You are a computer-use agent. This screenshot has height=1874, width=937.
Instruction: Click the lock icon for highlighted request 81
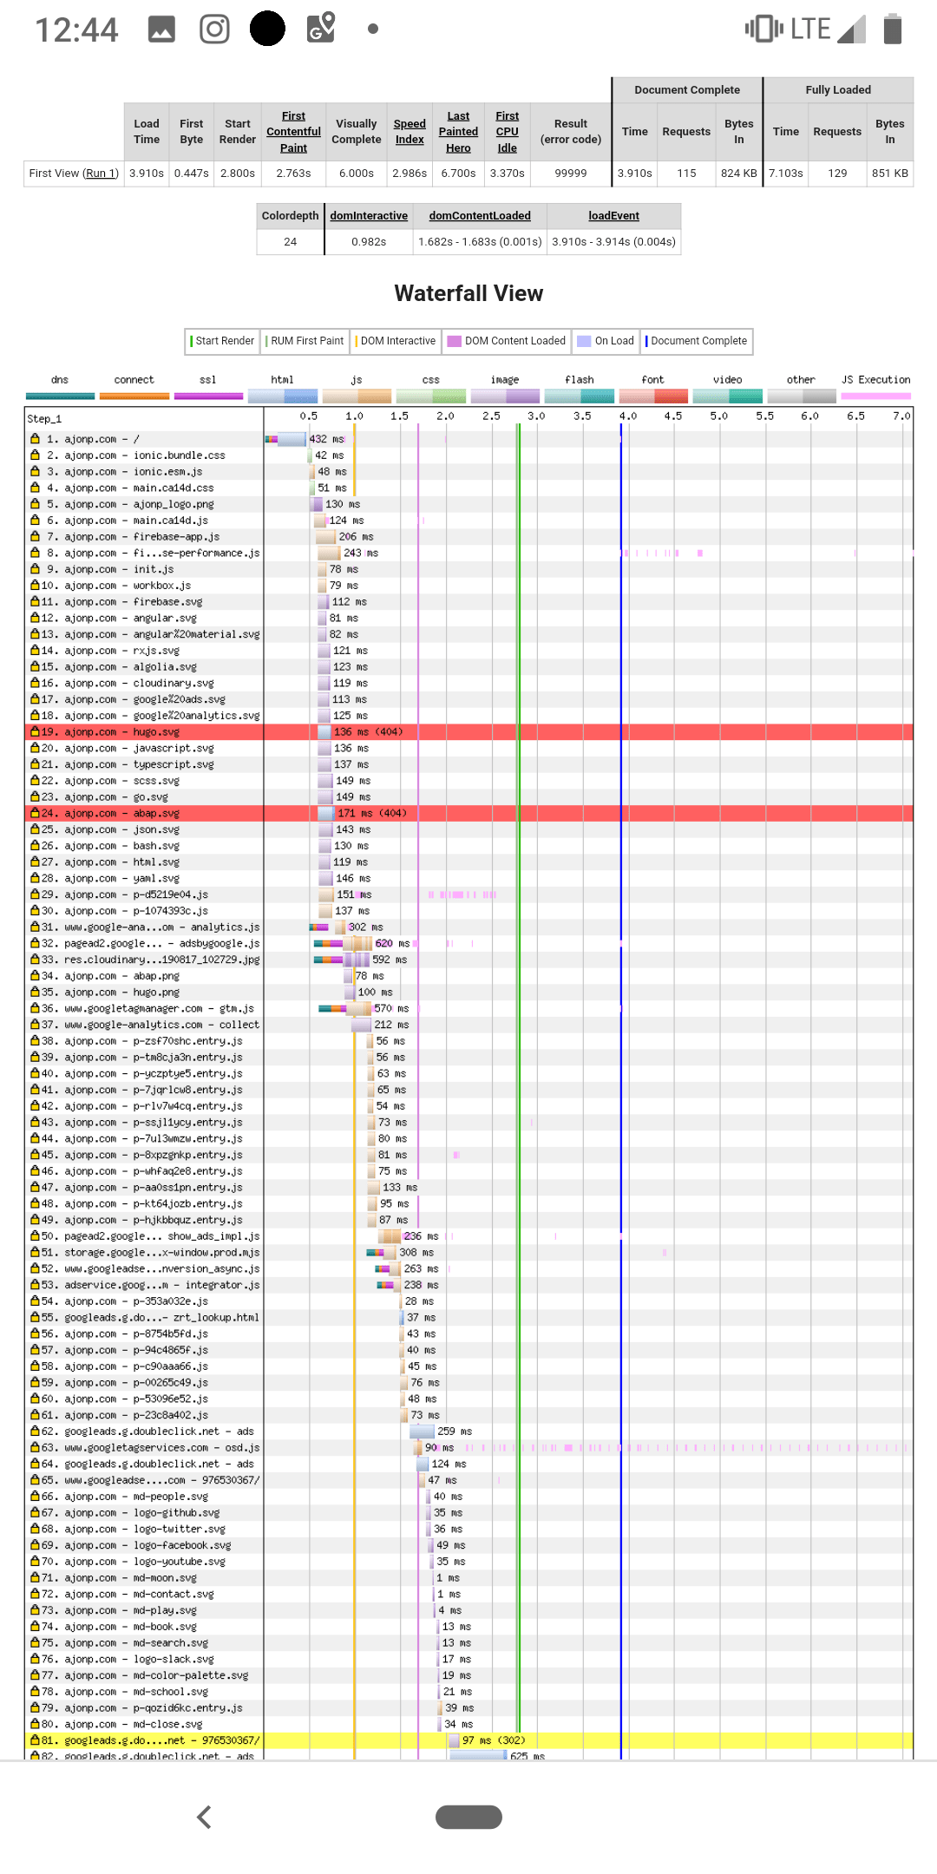point(35,1740)
